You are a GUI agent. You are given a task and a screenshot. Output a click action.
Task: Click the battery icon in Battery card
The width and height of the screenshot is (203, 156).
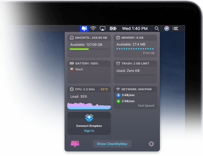[x=72, y=63]
